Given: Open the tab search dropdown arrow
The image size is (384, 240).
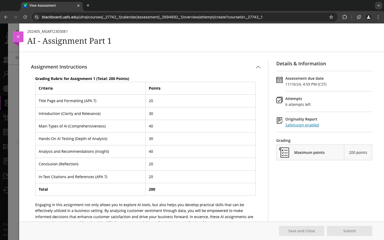Looking at the screenshot, I should [378, 5].
